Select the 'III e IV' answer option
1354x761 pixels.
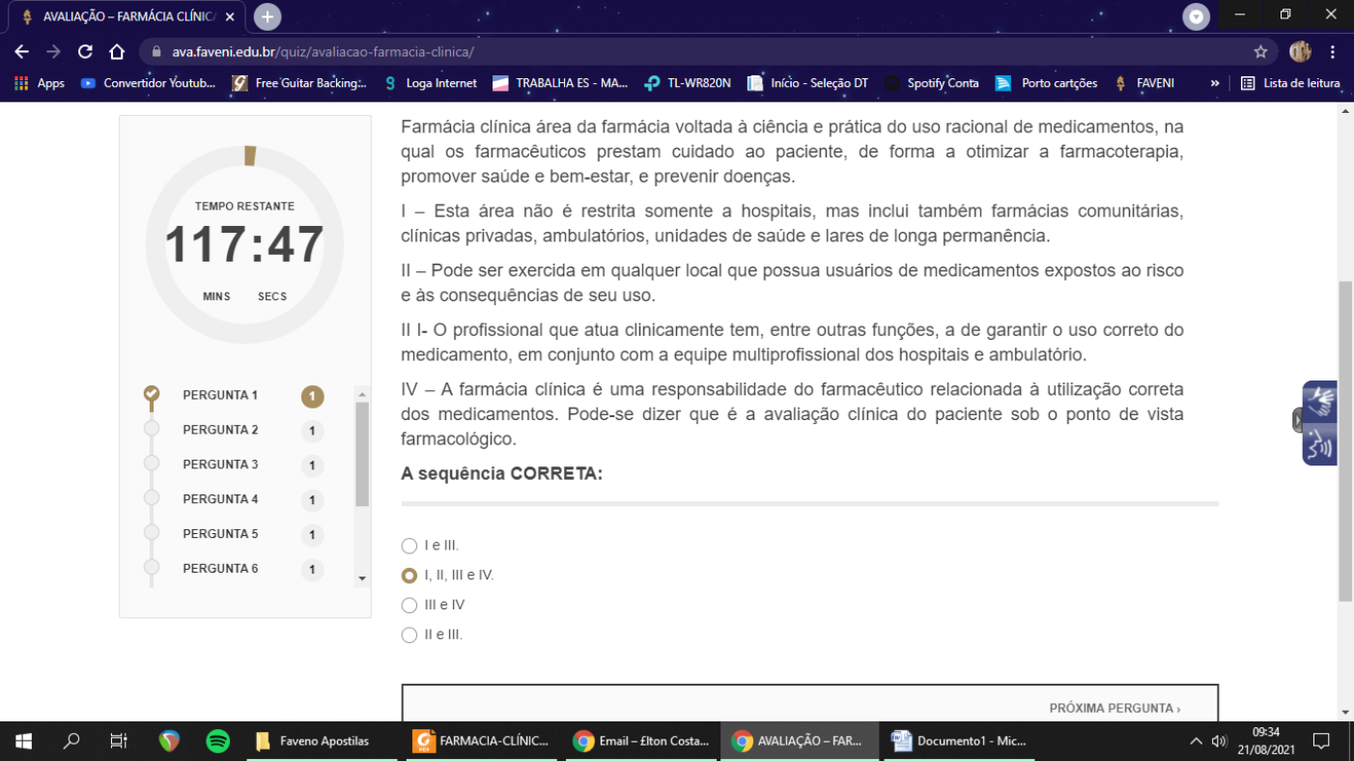pos(409,606)
